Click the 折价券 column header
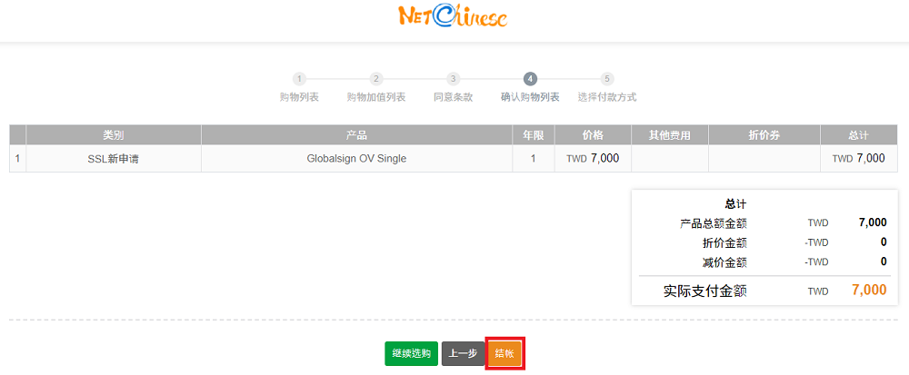Viewport: 909px width, 375px height. coord(764,135)
